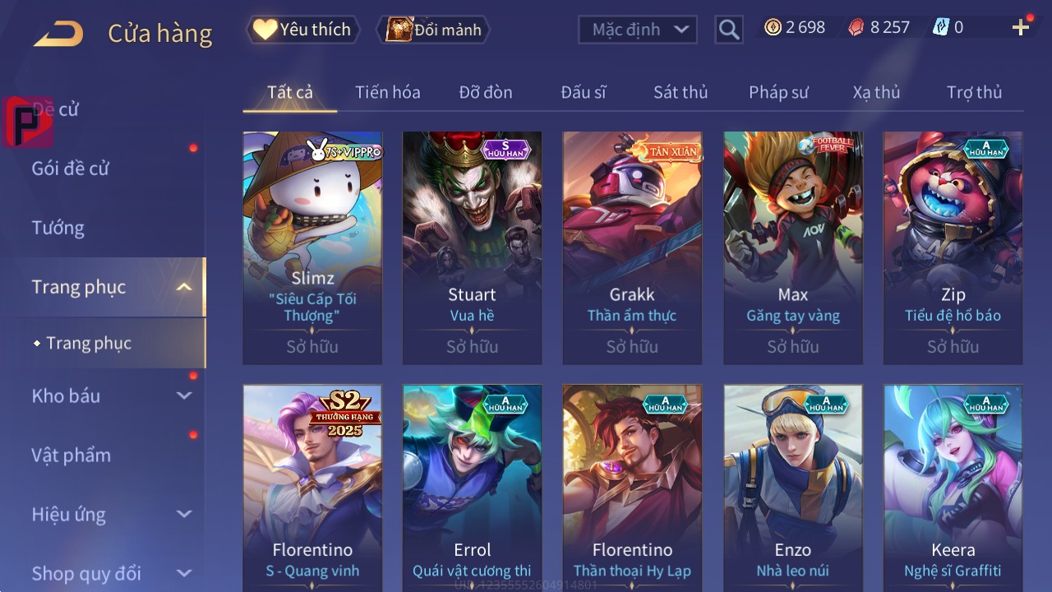
Task: Open the search magnifier icon
Action: tap(728, 30)
